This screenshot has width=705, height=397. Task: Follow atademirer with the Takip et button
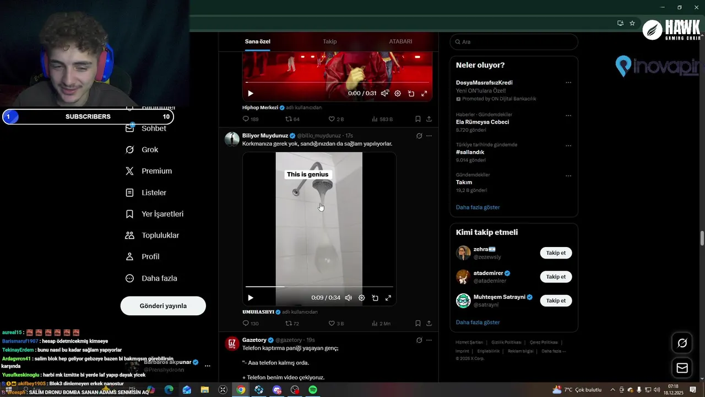[556, 277]
